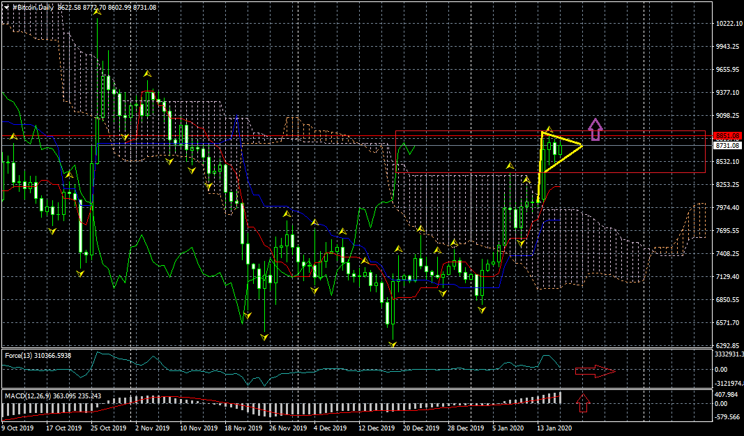Click the 5 Jan 2020 date label
This screenshot has height=436, width=744.
[510, 428]
